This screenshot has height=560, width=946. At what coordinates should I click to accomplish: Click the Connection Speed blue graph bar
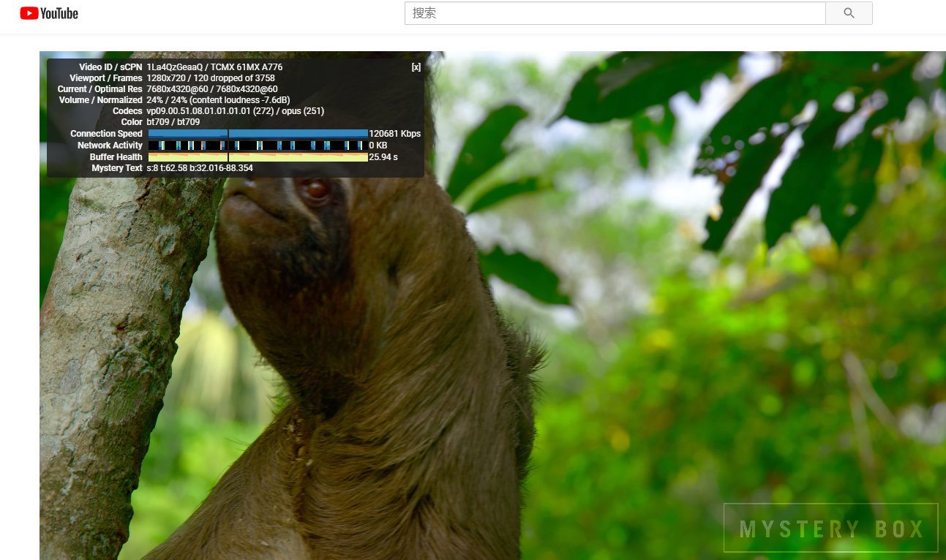click(x=258, y=134)
